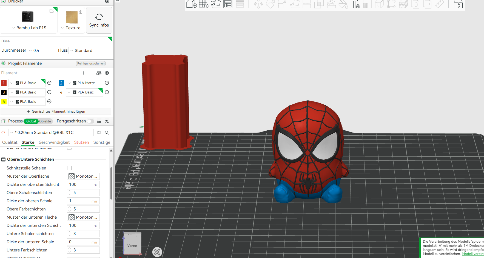Check the Schnittstelle Schalen checkbox

tap(69, 168)
